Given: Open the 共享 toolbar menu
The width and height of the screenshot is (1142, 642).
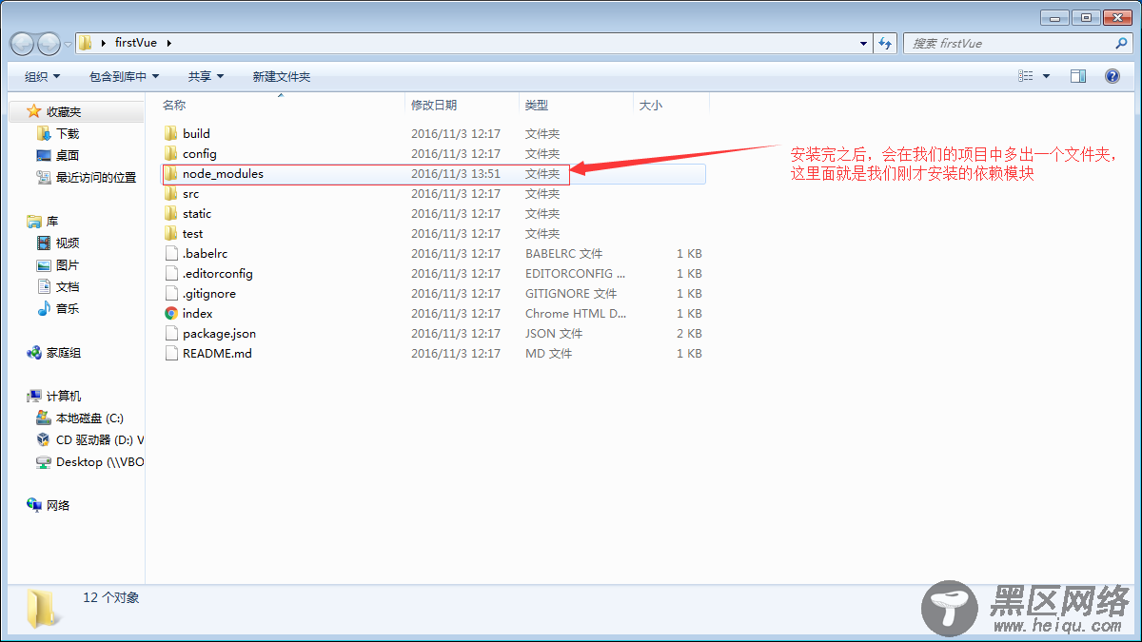Looking at the screenshot, I should pyautogui.click(x=206, y=76).
